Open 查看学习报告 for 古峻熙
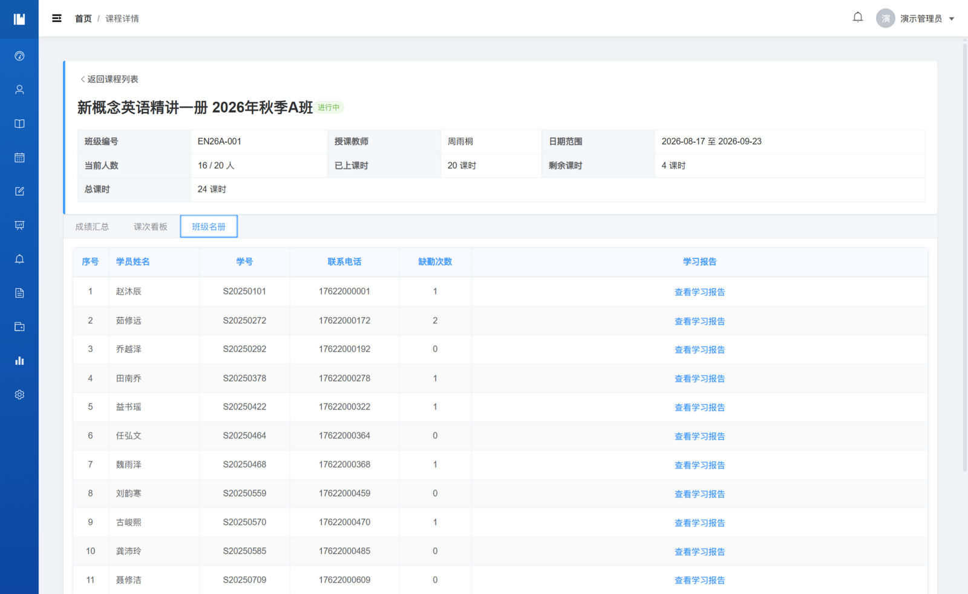Viewport: 968px width, 594px height. click(699, 523)
